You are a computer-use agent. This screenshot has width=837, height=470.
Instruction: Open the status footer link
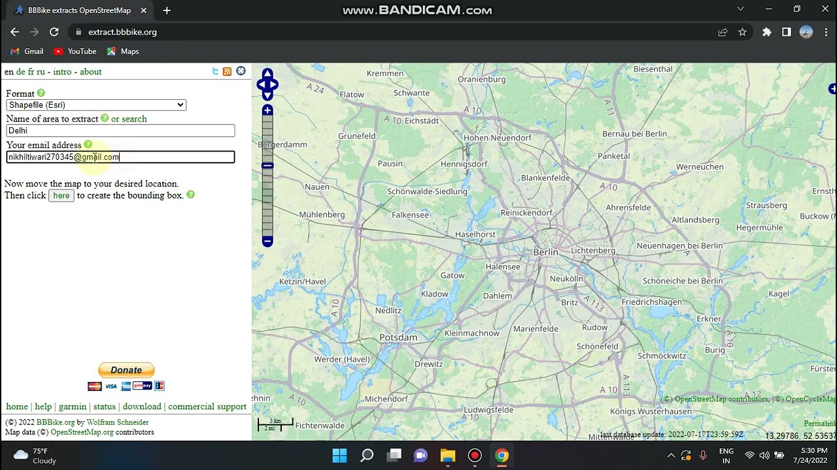(105, 406)
